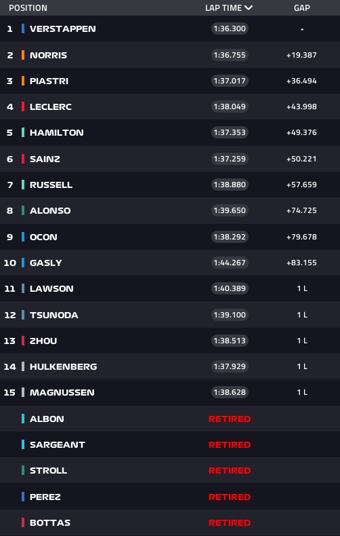340x536 pixels.
Task: Click the green team color bar beside ALONSO
Action: click(23, 210)
